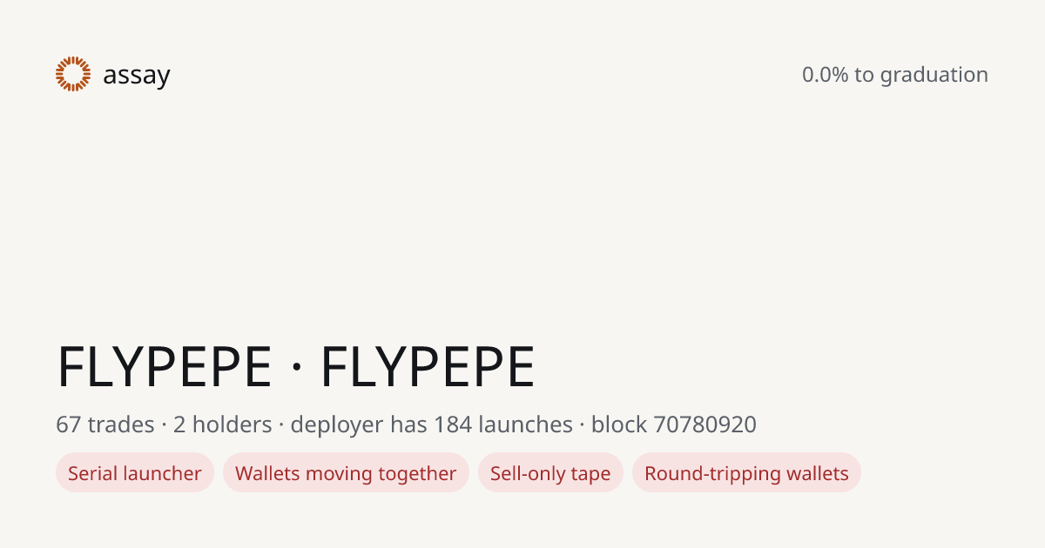Open the assay wordmark home link
1045x548 pixels.
click(x=137, y=76)
